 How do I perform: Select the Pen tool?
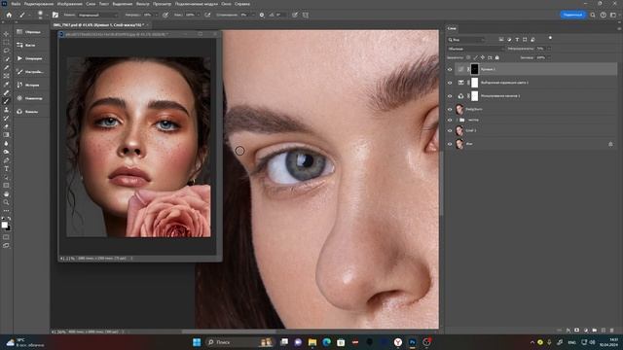(x=6, y=160)
